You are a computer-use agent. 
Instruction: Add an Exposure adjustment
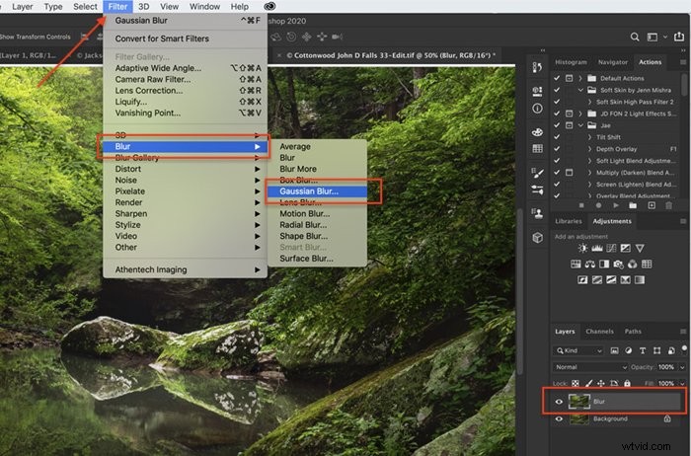tap(625, 248)
